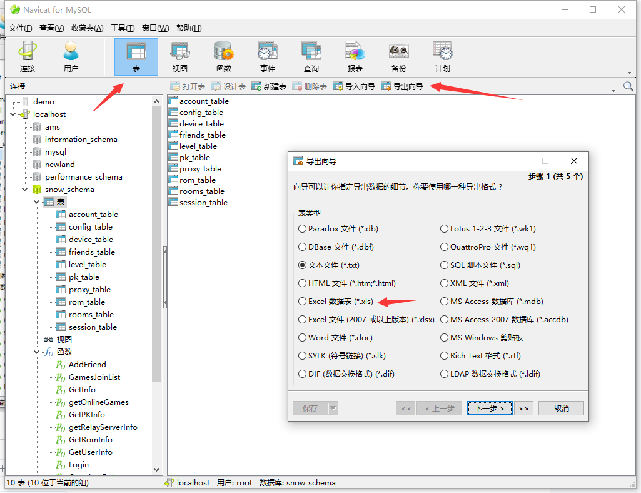Image resolution: width=641 pixels, height=493 pixels.
Task: Click 新建表 new table toolbar button
Action: point(269,86)
